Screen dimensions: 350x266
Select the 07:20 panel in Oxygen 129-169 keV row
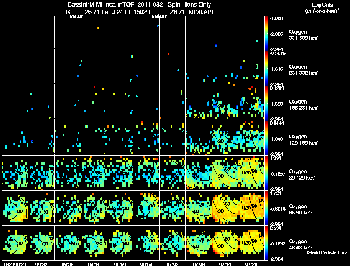[251, 138]
